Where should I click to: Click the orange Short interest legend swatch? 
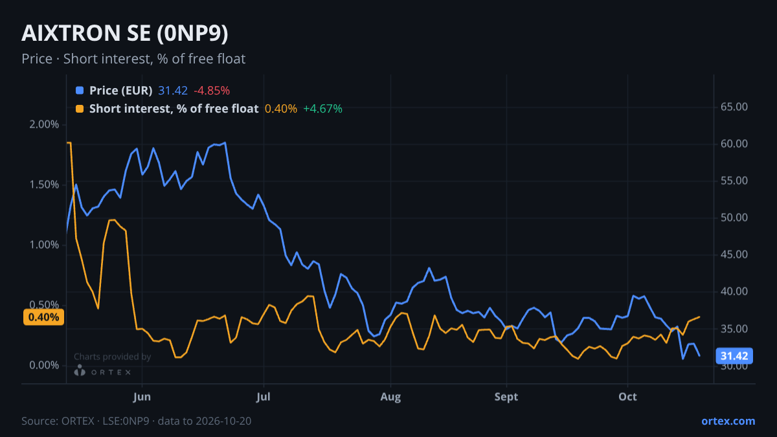(80, 109)
